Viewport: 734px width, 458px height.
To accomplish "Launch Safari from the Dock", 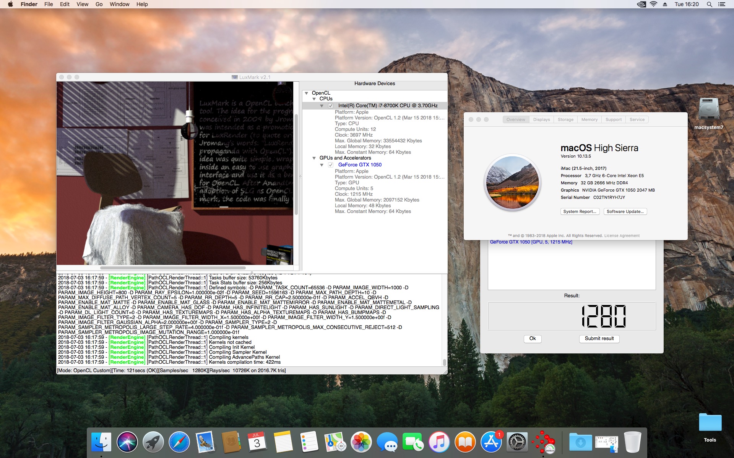I will 179,443.
